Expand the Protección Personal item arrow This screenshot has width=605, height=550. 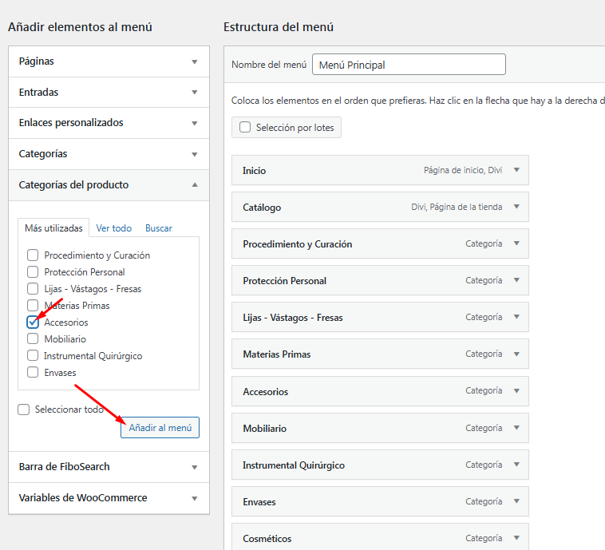516,280
